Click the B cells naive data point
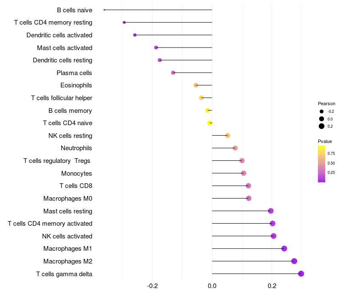The image size is (340, 297). (x=104, y=10)
